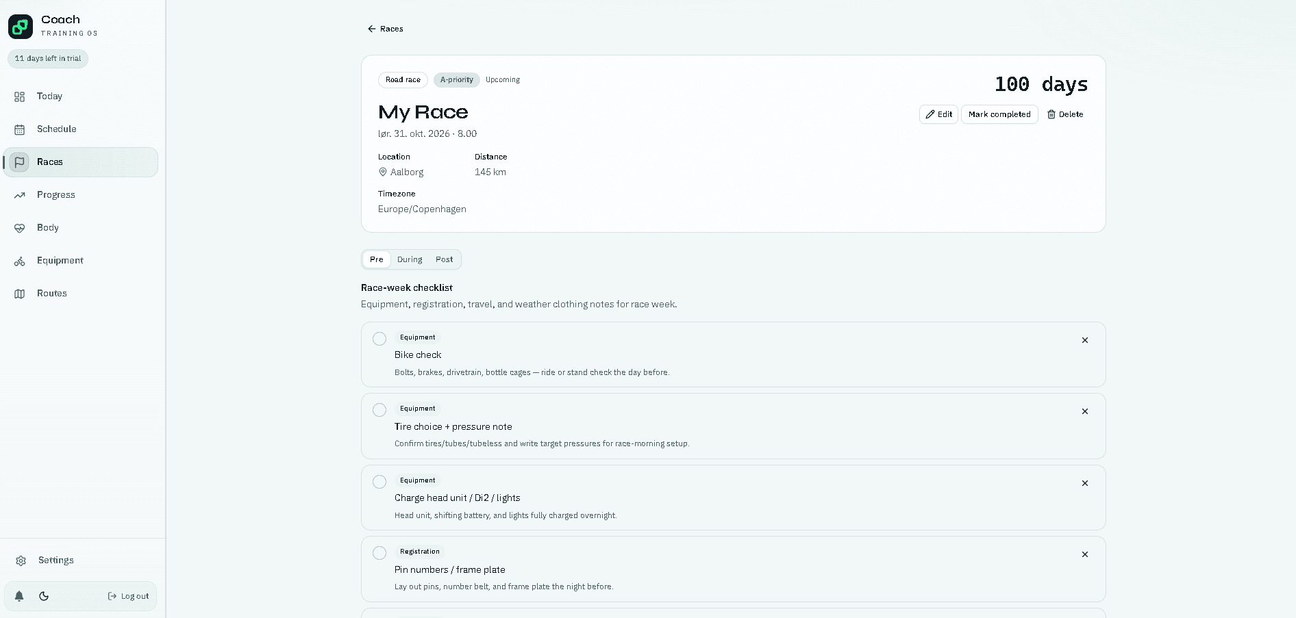Open Settings in the sidebar
1296x618 pixels.
click(80, 561)
